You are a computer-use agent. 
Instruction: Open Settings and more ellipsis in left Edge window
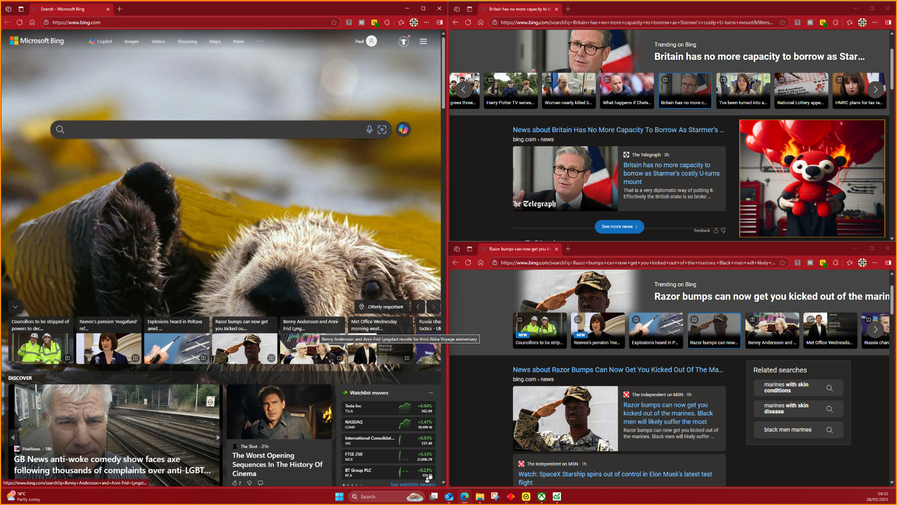[427, 22]
